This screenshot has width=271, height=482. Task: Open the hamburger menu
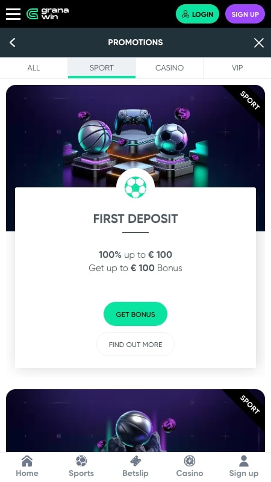[13, 14]
